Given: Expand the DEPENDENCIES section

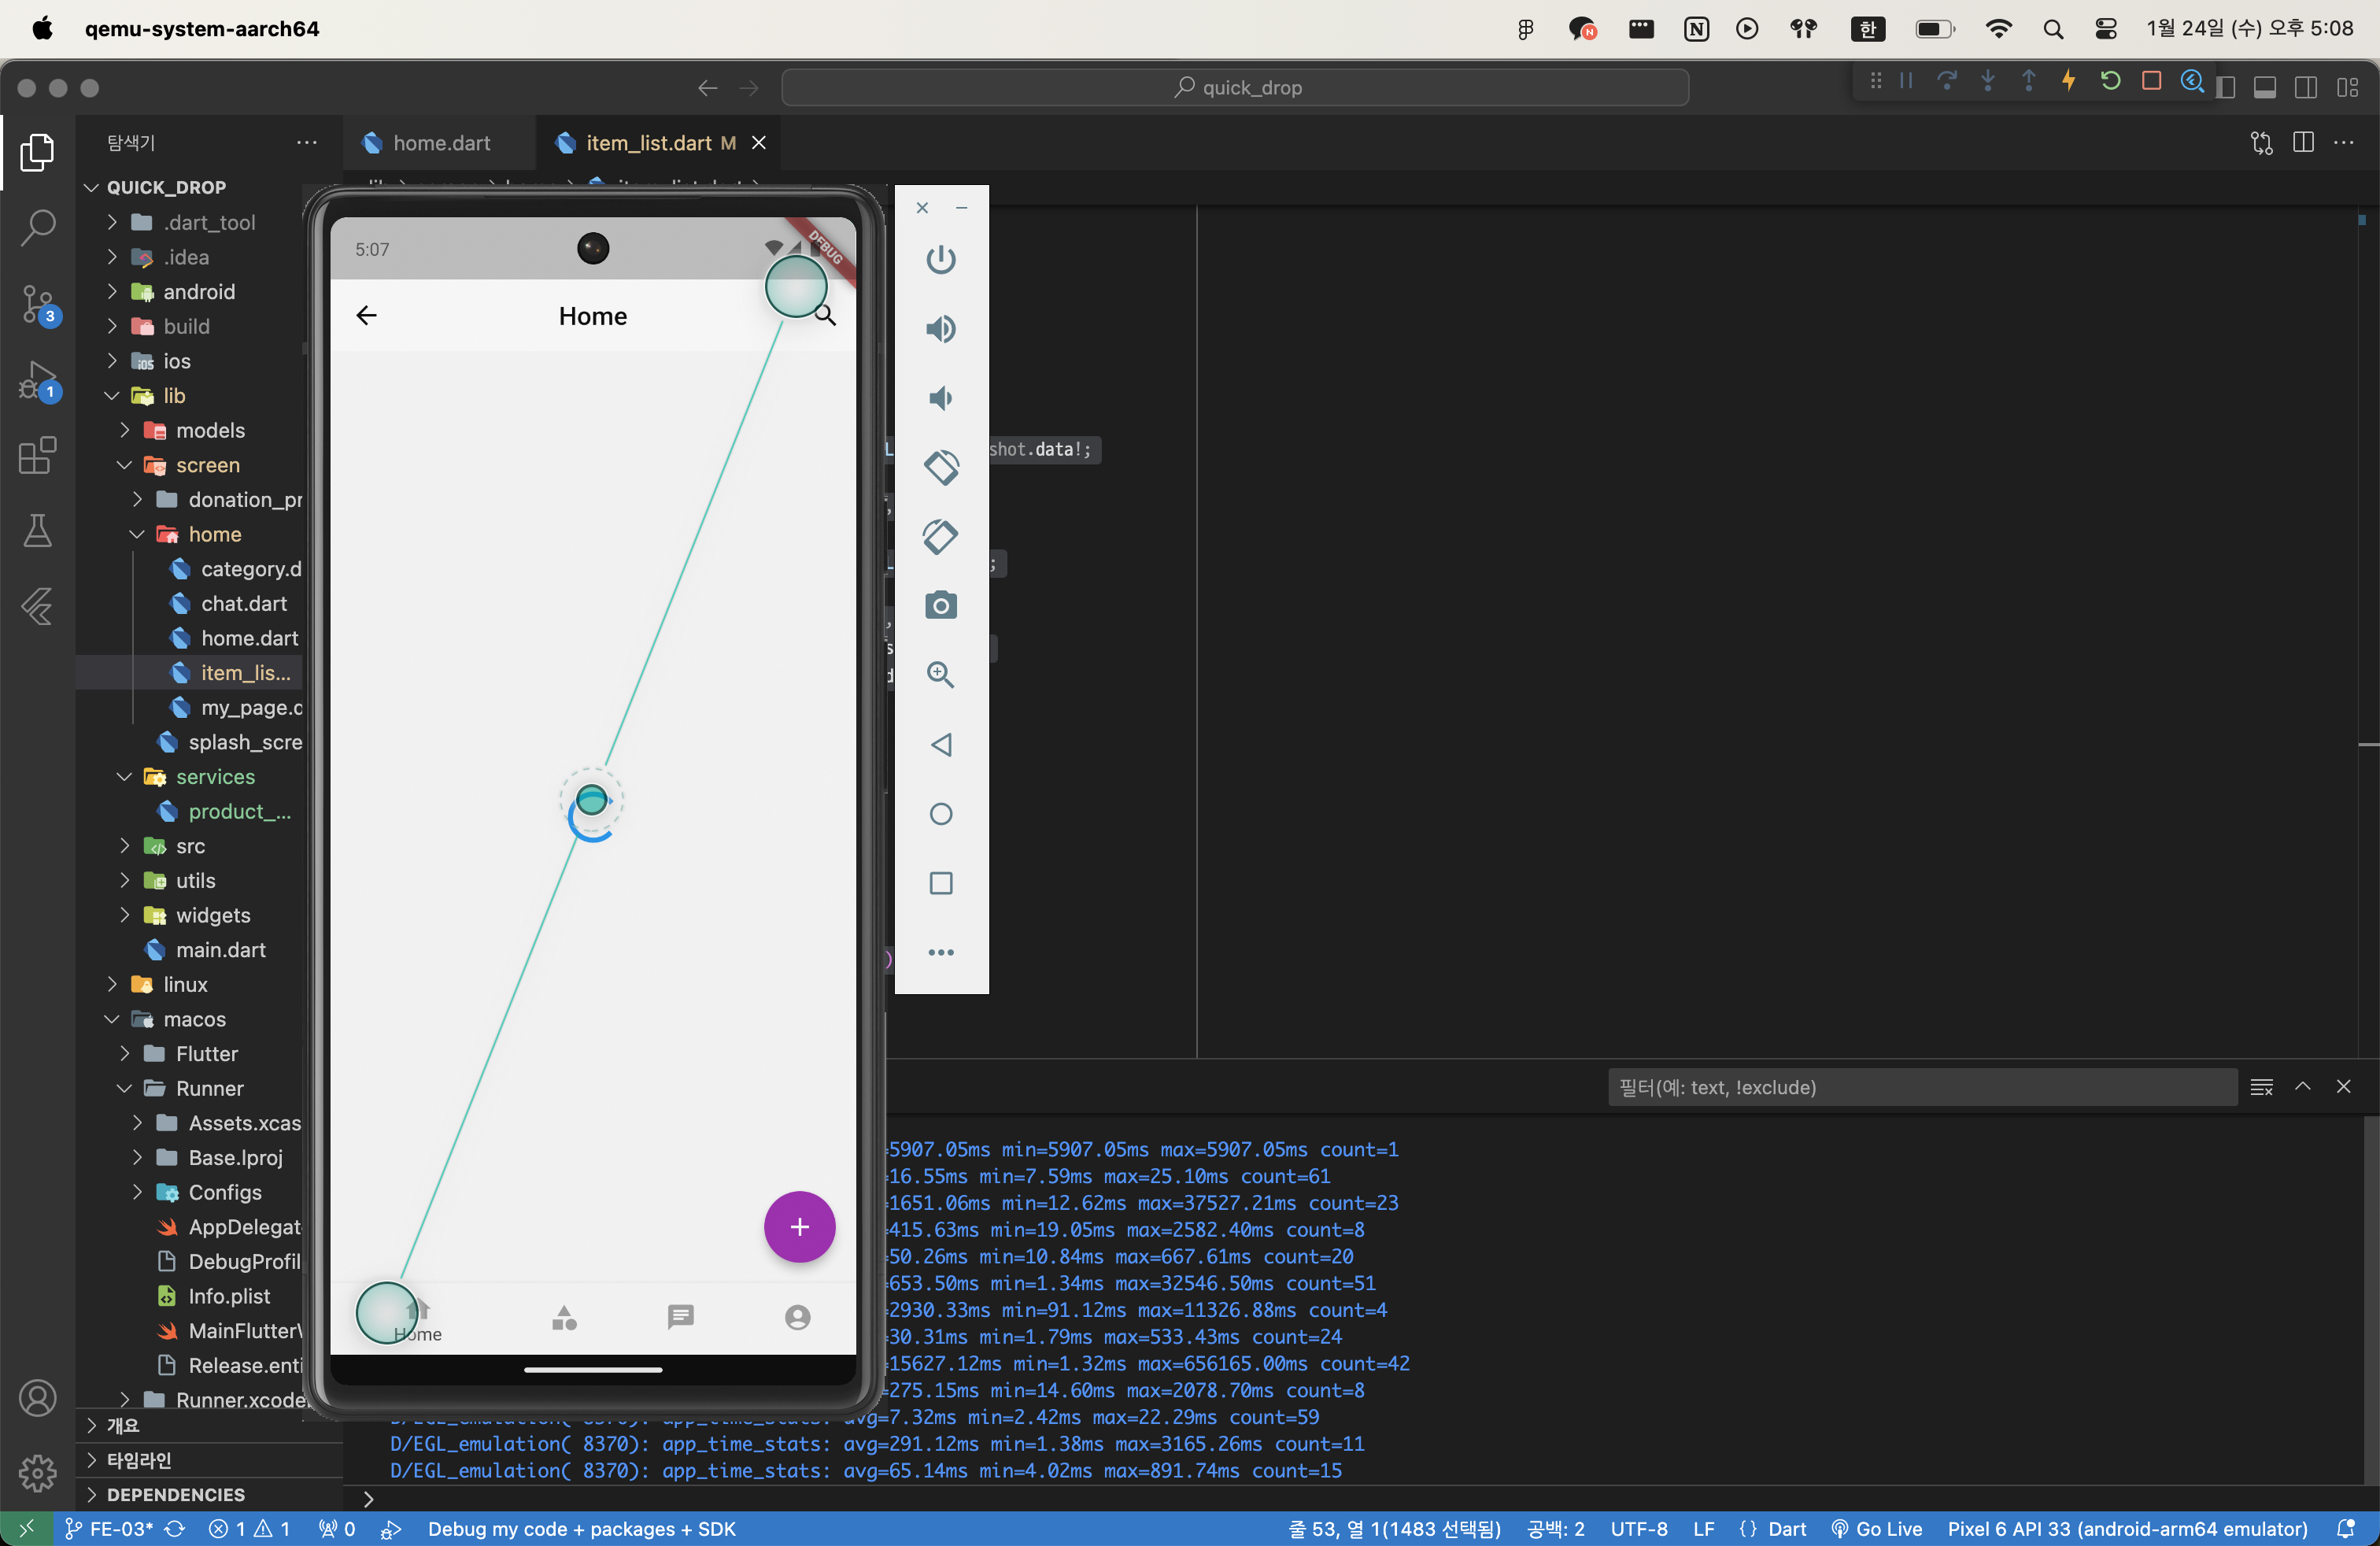Looking at the screenshot, I should tap(175, 1494).
